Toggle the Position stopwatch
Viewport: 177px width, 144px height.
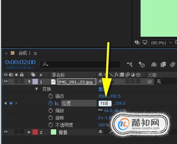coord(50,103)
